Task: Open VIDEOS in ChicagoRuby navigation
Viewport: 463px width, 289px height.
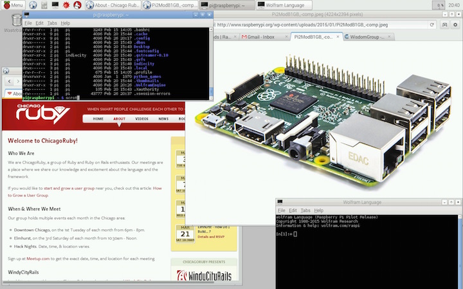Action: click(x=141, y=119)
